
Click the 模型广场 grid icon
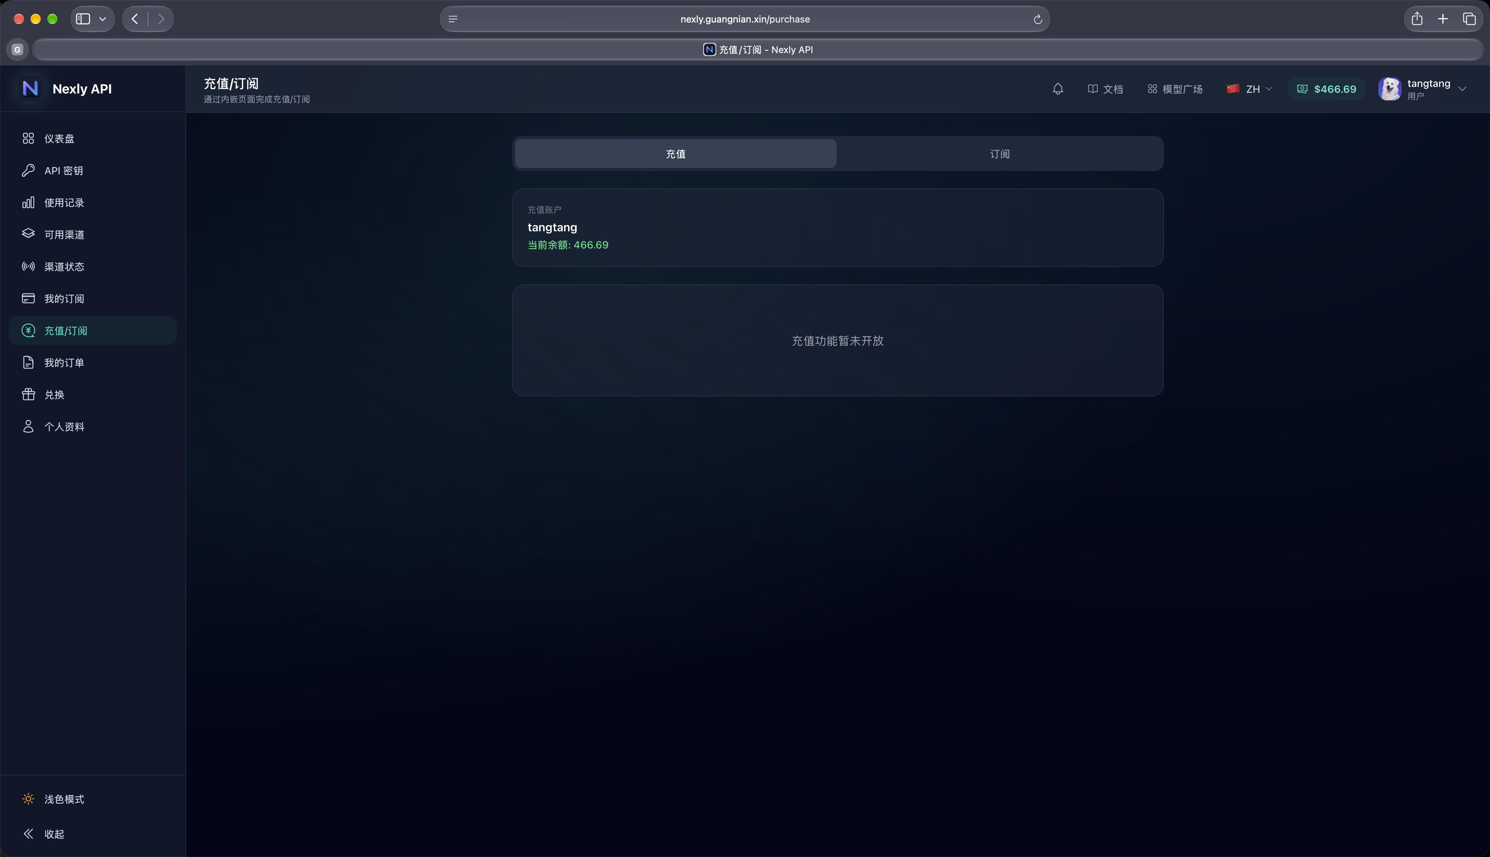click(x=1152, y=89)
